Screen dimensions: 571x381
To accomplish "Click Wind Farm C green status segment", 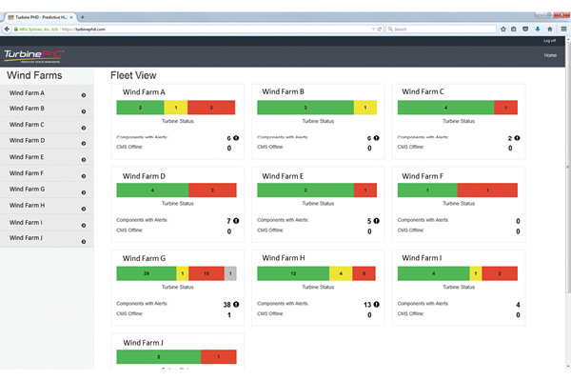I will coord(445,108).
